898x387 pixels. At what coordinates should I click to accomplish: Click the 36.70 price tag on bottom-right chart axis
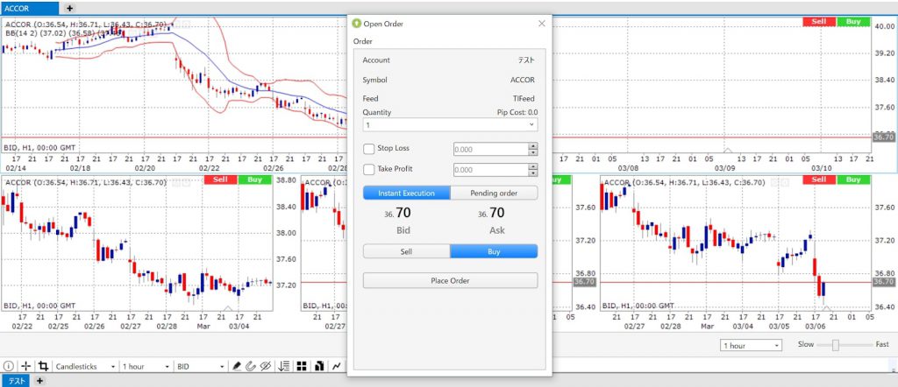coord(882,282)
